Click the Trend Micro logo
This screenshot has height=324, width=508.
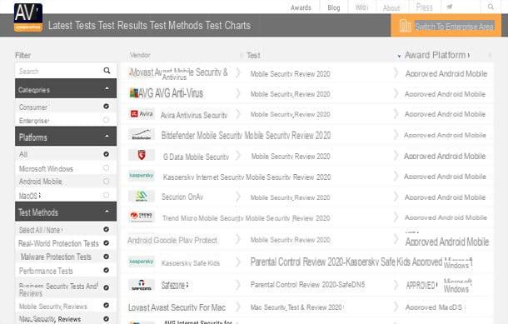point(142,217)
